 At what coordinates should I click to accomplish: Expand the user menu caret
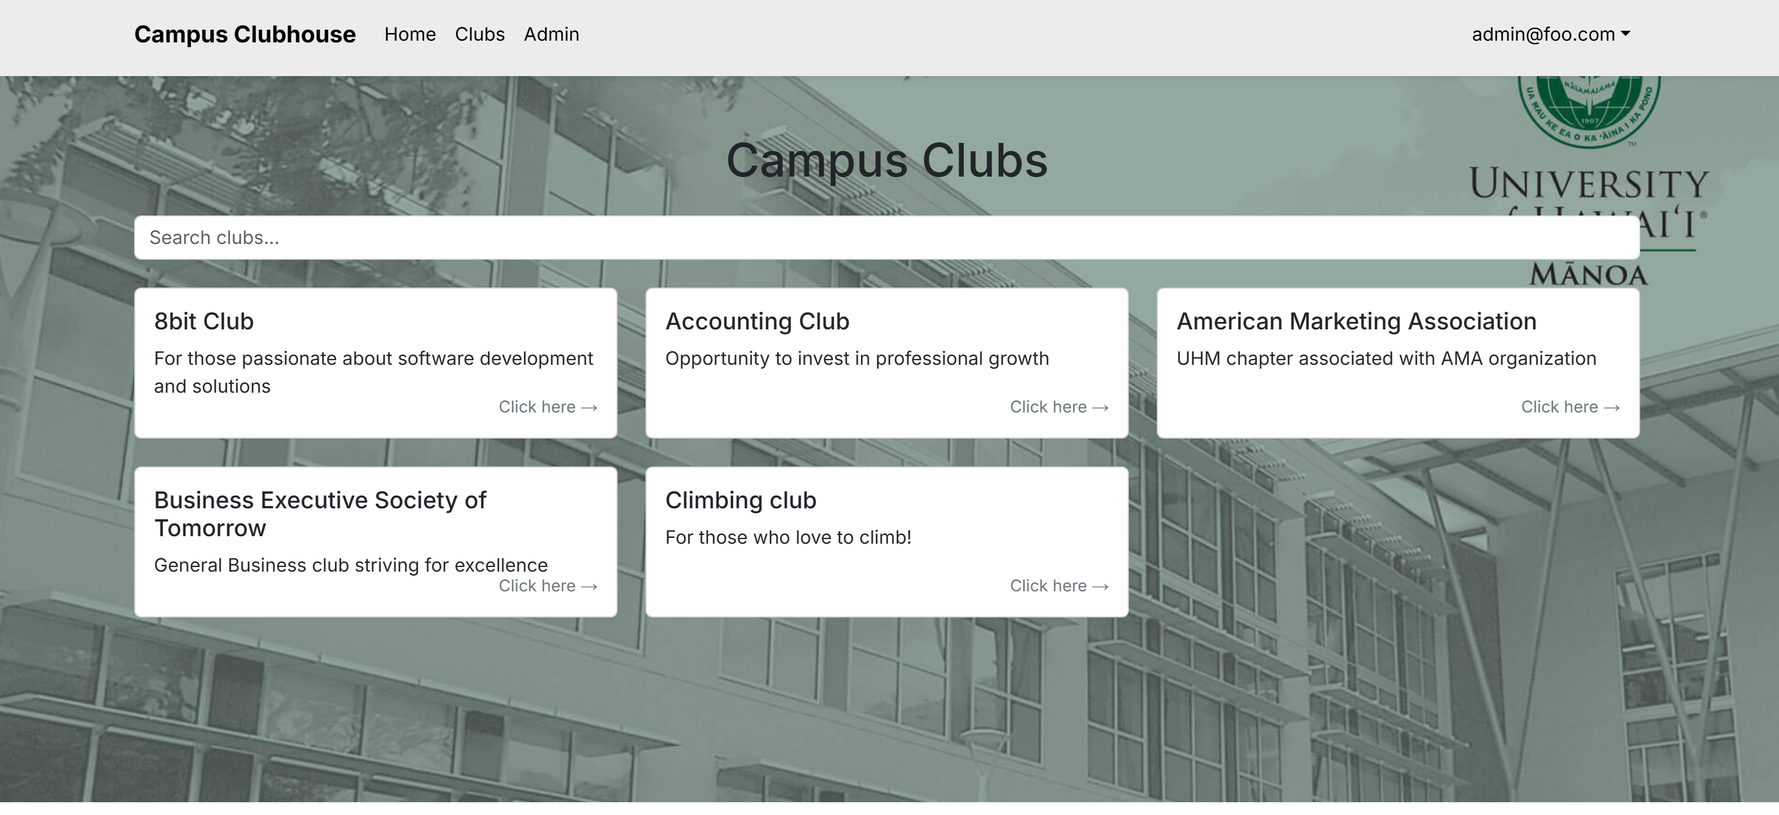1624,33
